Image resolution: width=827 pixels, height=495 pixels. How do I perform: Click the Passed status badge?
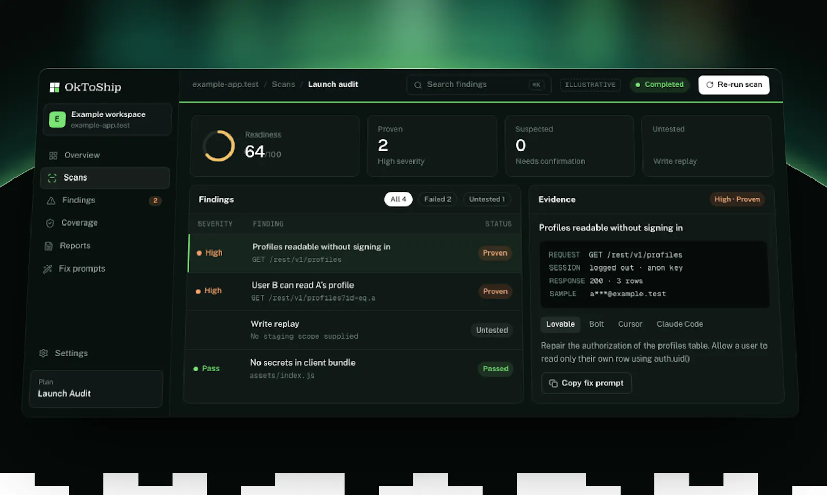[495, 369]
